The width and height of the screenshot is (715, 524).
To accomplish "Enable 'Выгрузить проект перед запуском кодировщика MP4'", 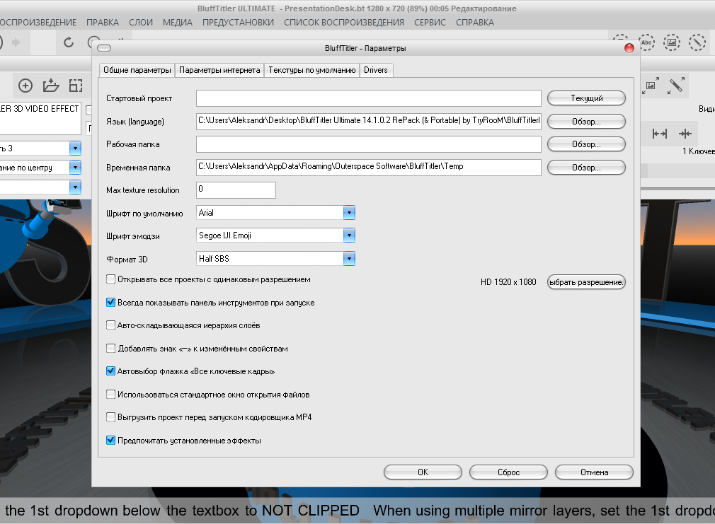I will tap(111, 417).
